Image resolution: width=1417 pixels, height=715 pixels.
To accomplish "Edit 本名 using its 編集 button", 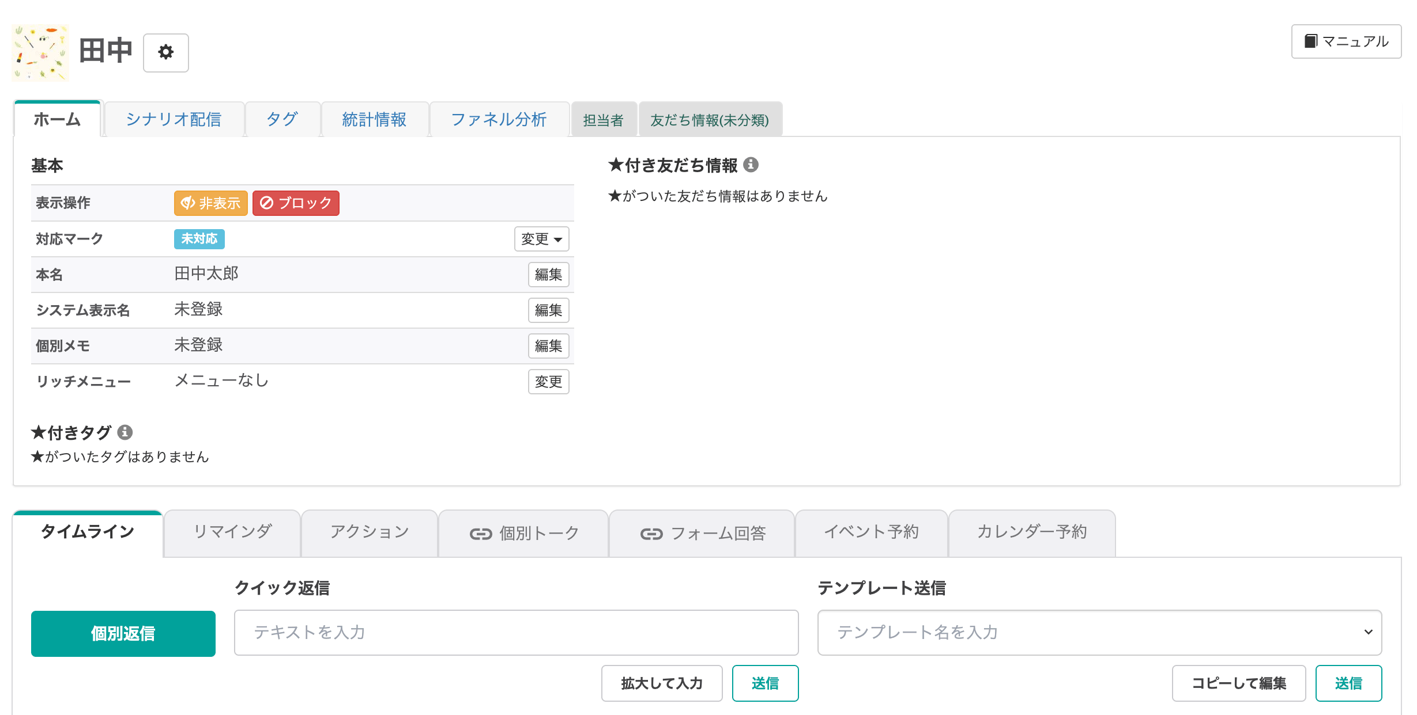I will [x=548, y=275].
